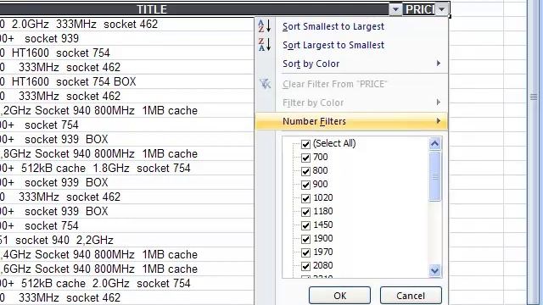Click the worksheet vertical scrollbar grip
Image resolution: width=543 pixels, height=305 pixels.
click(x=534, y=97)
